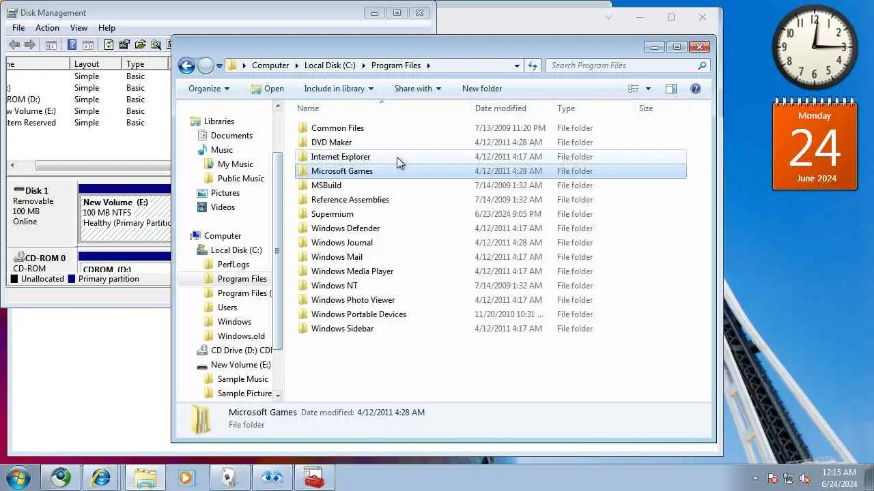Click the Change your view icon
874x491 pixels.
pos(634,89)
